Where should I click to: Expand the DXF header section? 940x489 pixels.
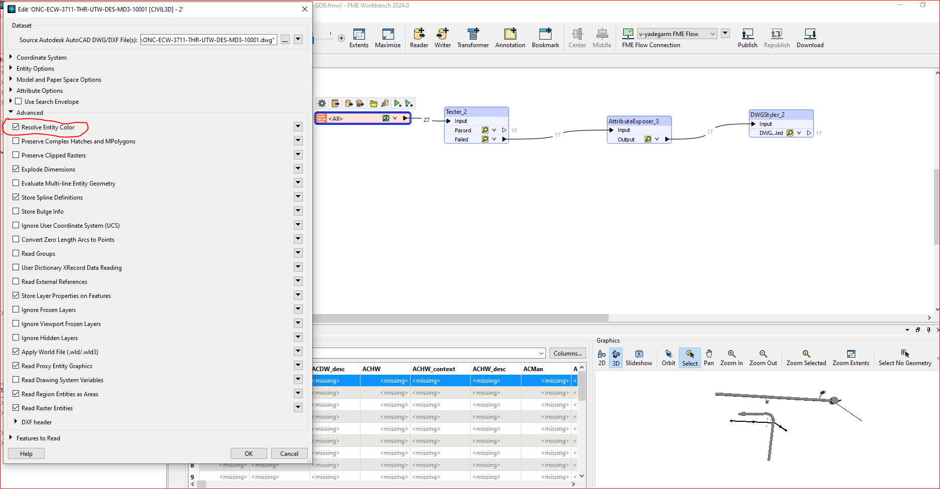[x=16, y=422]
